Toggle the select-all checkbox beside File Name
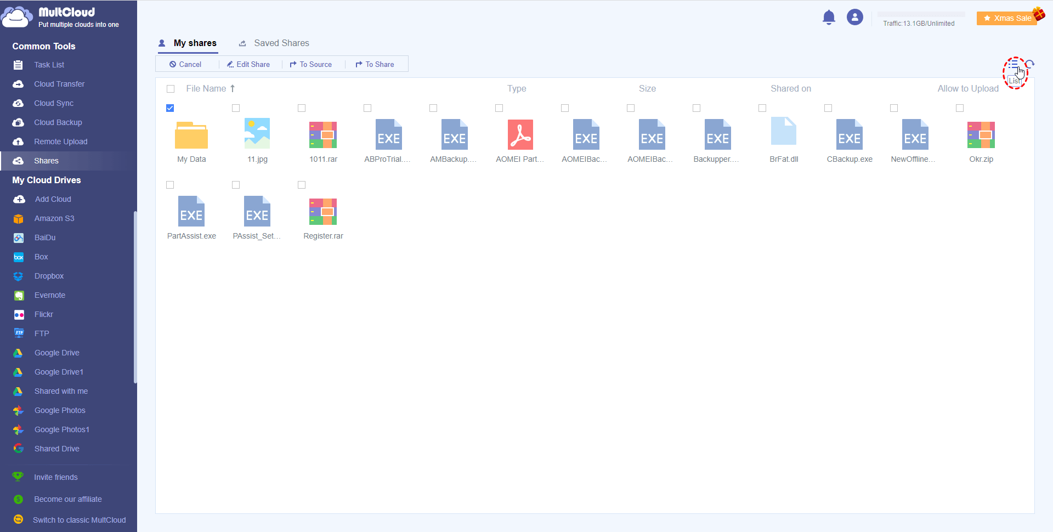The height and width of the screenshot is (532, 1053). tap(171, 89)
